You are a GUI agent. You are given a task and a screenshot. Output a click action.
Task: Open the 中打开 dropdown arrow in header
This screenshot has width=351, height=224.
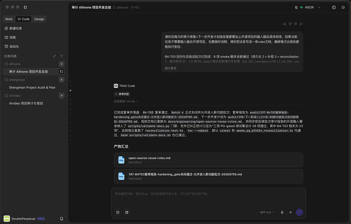(x=319, y=8)
